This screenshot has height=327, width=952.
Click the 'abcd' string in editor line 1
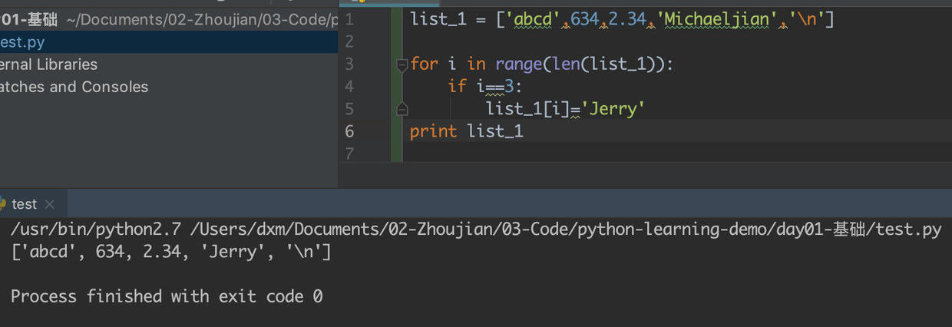534,19
